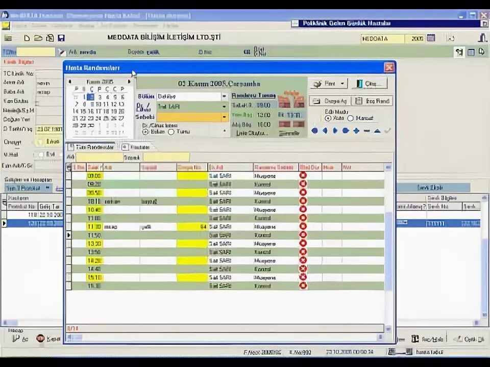490x367 pixels.
Task: Select the first radio under the checkbox option
Action: point(145,132)
